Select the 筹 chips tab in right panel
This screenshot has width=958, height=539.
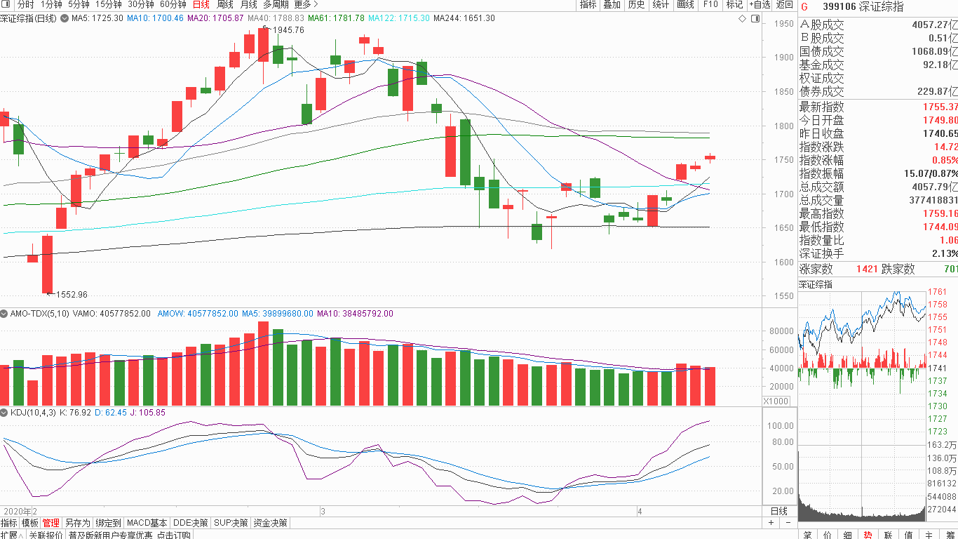(x=949, y=535)
